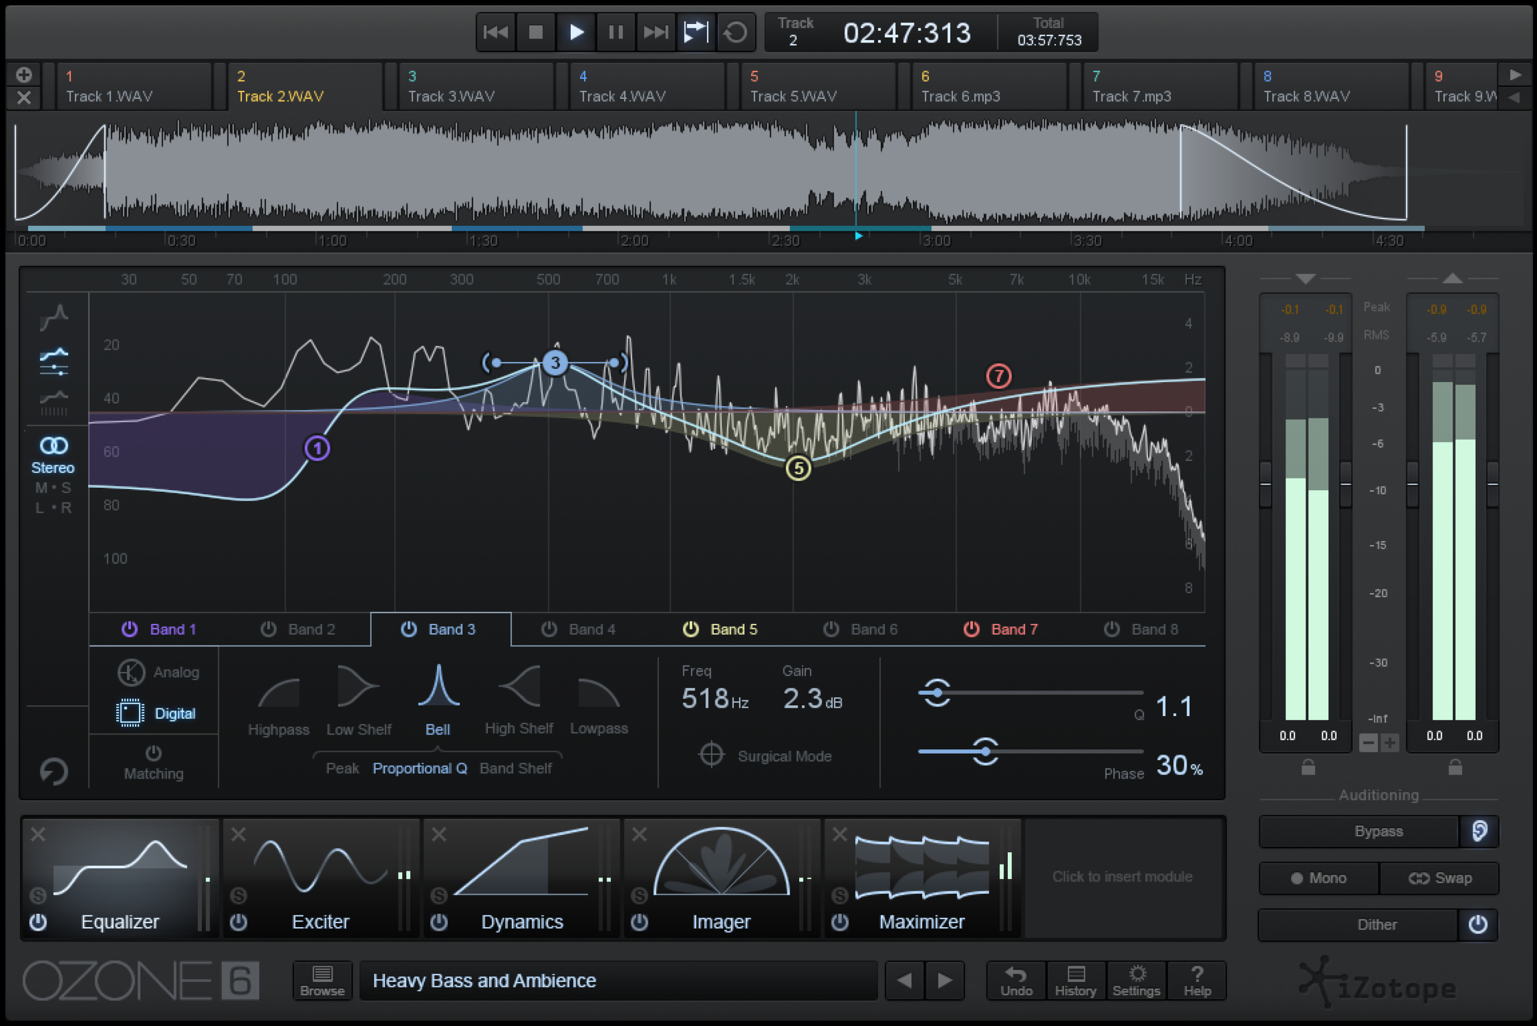
Task: Select the Band 7 tab
Action: click(x=1014, y=629)
